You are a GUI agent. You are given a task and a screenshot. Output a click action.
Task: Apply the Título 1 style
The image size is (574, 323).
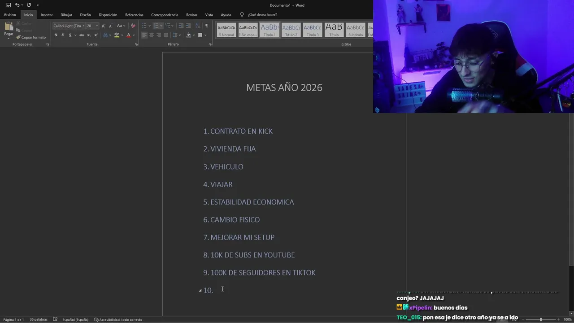tap(270, 30)
